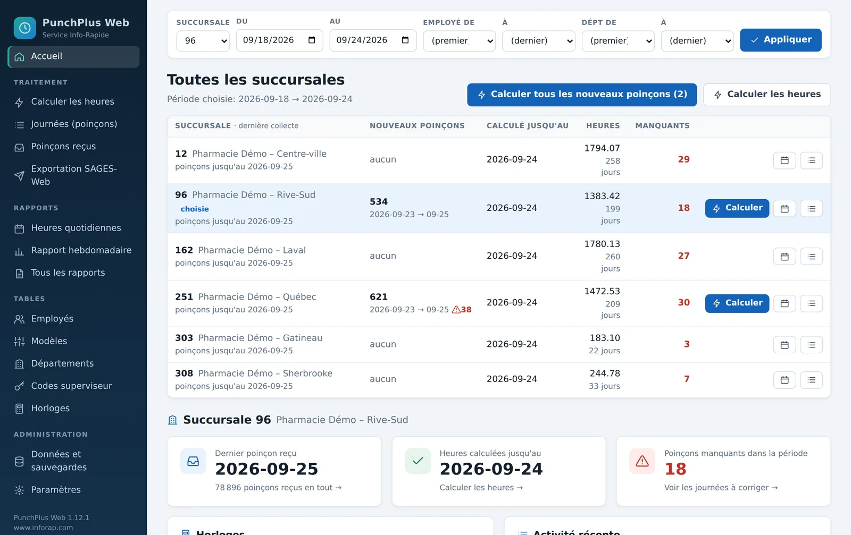This screenshot has width=851, height=535.
Task: Click inbox icon on Dernier poinçon reçu card
Action: (x=193, y=461)
